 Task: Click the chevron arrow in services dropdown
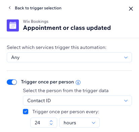(x=126, y=57)
